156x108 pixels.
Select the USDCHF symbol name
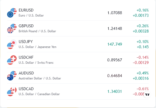click(26, 57)
